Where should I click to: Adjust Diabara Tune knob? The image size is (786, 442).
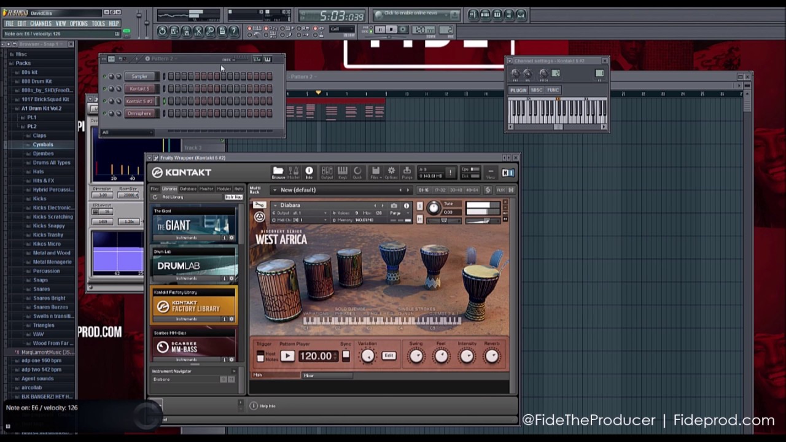click(x=434, y=209)
